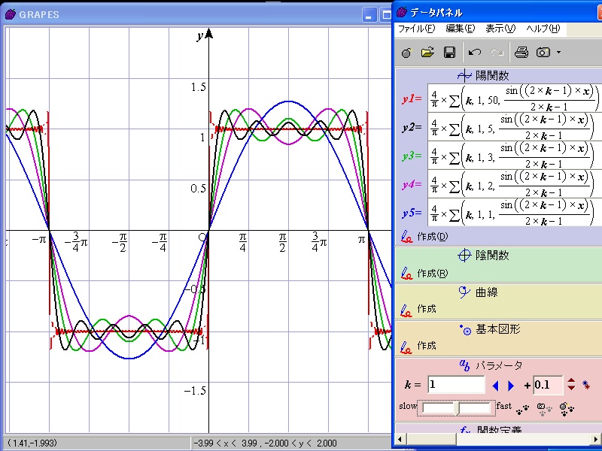Toggle the y1 function label

tap(412, 98)
